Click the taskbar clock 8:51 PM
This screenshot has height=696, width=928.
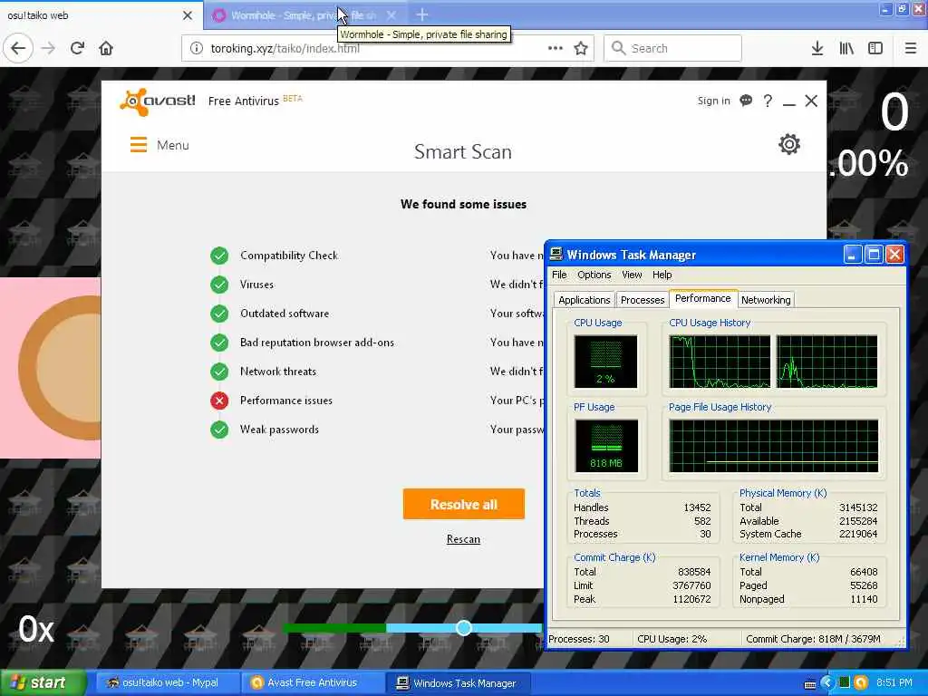point(894,683)
